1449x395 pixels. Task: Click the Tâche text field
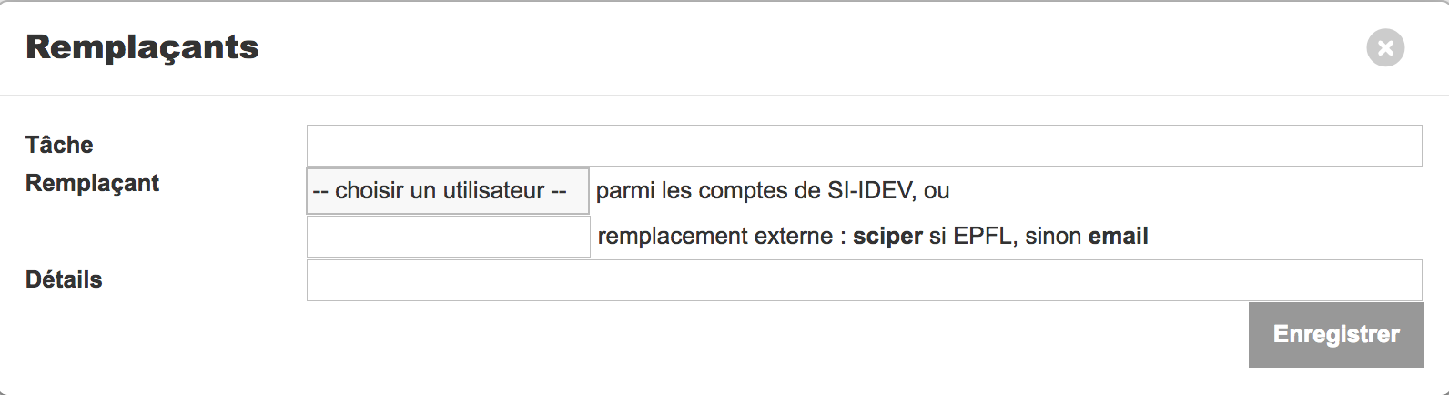point(864,146)
